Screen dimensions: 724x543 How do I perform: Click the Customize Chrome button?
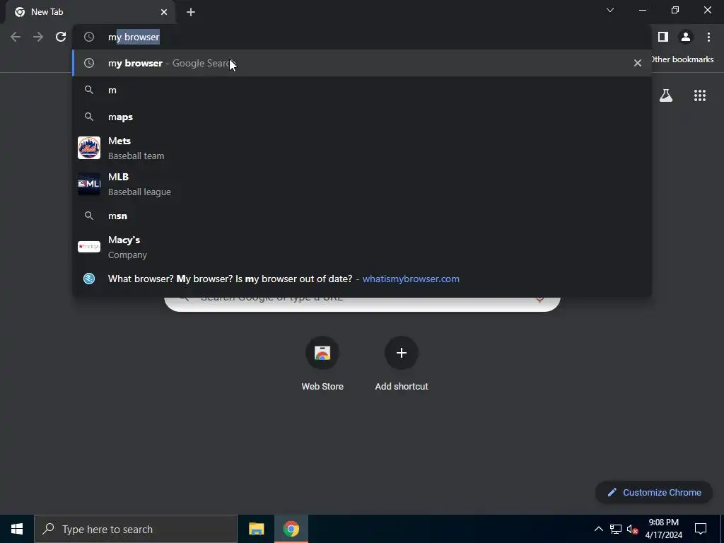click(x=654, y=492)
